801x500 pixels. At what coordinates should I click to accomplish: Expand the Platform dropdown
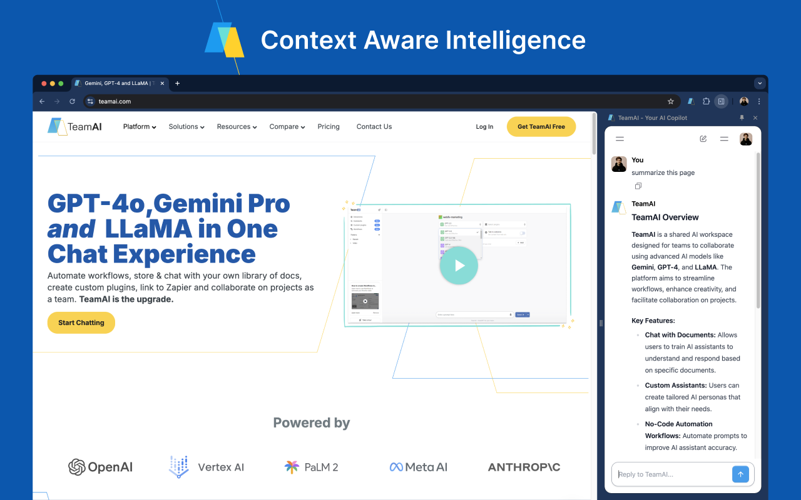click(139, 126)
